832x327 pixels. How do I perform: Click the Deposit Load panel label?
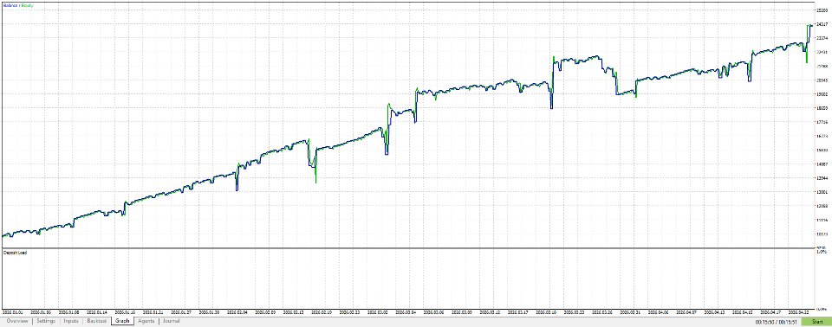(16, 253)
